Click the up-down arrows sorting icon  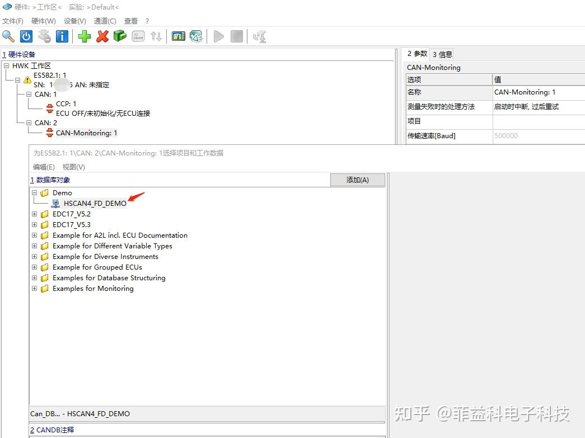[x=156, y=36]
